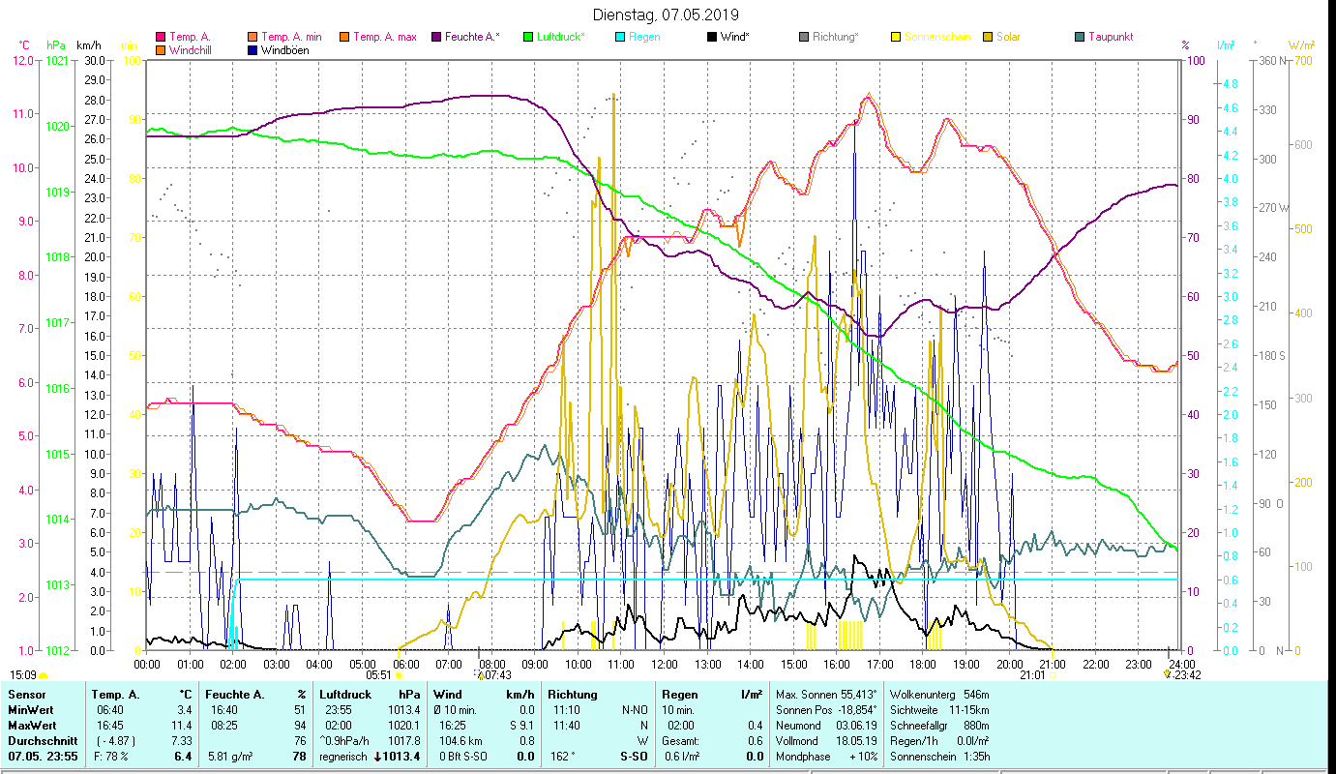Click the '07.05. 23:55' timestamp row label
This screenshot has width=1336, height=774.
click(x=43, y=757)
